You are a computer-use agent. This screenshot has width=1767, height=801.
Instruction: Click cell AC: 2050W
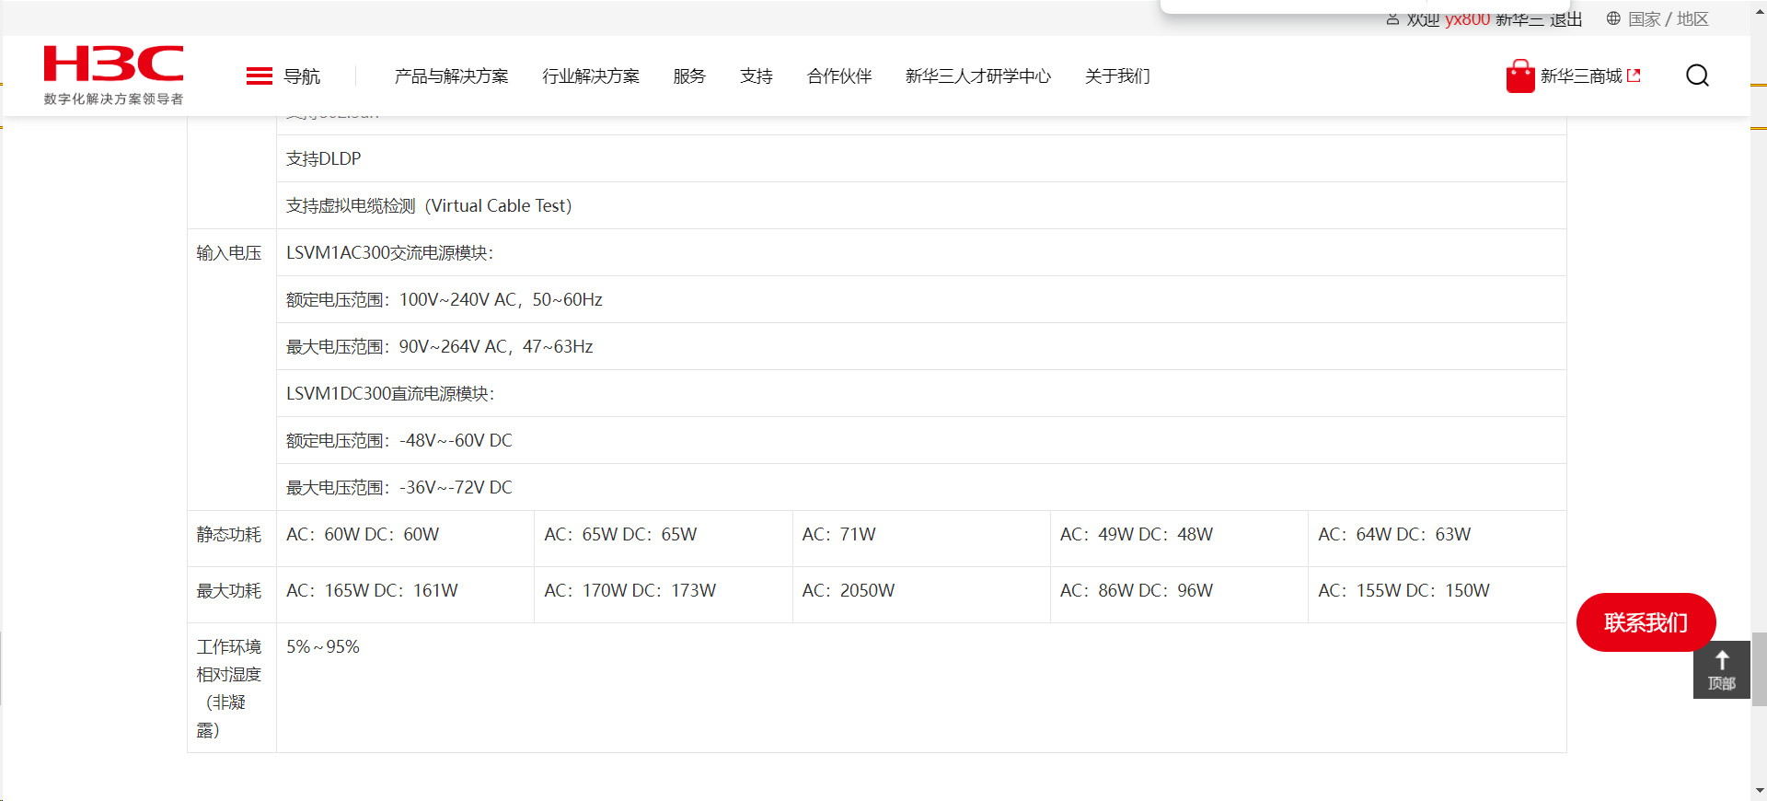(921, 595)
